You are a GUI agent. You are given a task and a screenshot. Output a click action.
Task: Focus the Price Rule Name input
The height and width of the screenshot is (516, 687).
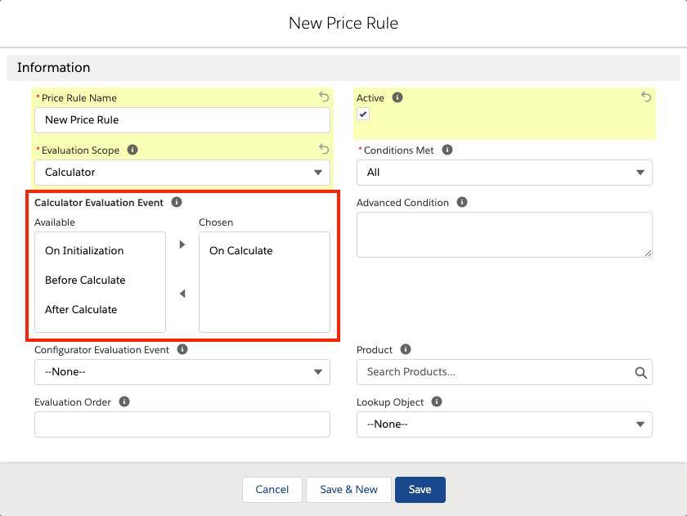(182, 120)
